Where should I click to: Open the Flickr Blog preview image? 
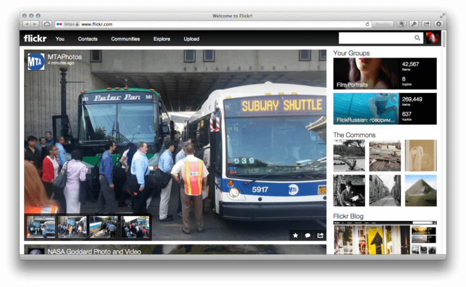(385, 238)
